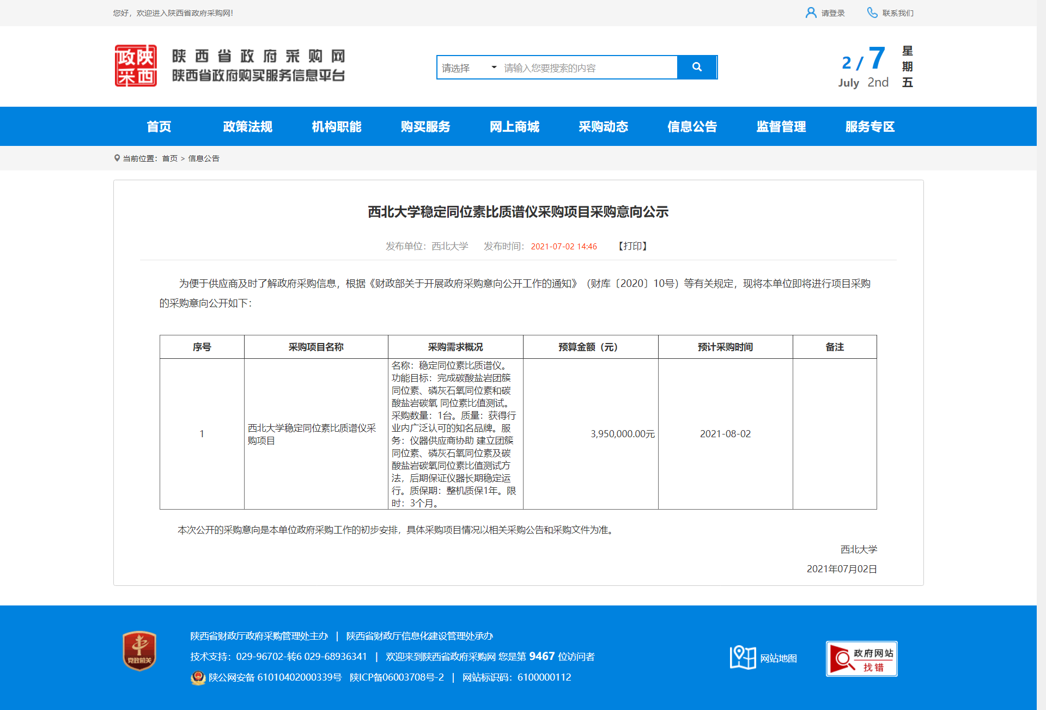
Task: Click the magnifier search button
Action: [696, 67]
